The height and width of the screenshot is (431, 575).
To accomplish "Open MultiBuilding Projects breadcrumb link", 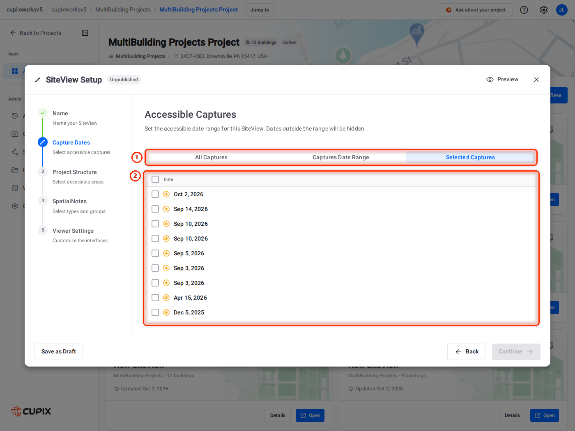I will 123,9.
